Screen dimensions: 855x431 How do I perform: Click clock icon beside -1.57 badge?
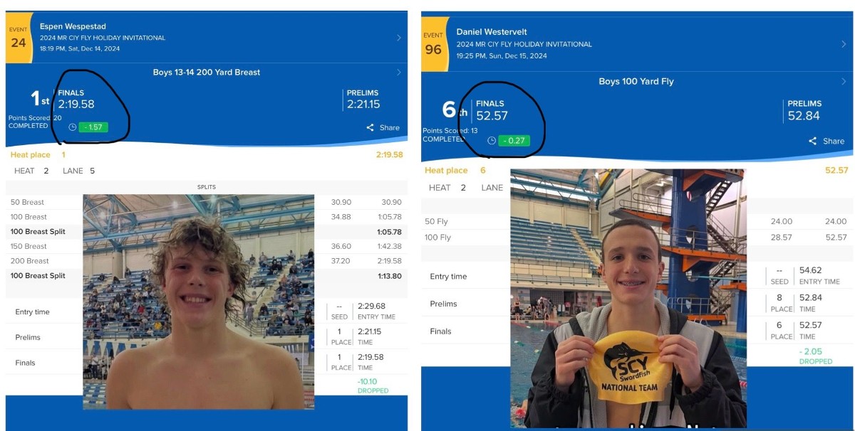[73, 127]
